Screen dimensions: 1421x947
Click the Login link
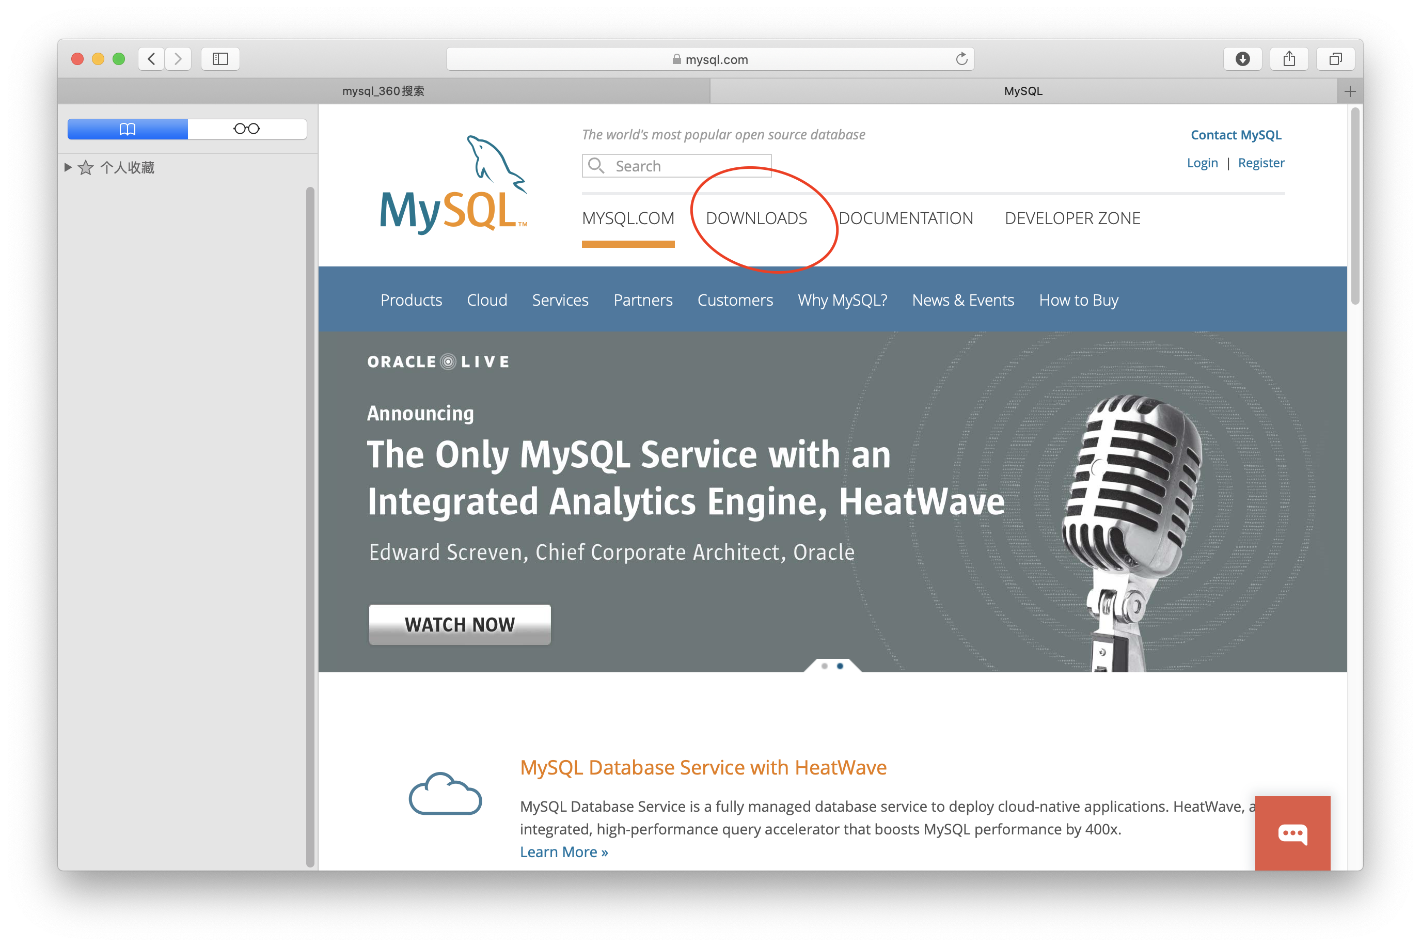[1202, 163]
